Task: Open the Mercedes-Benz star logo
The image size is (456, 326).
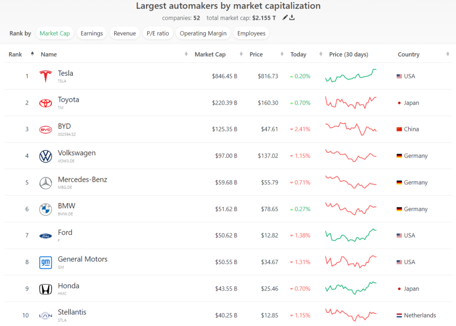Action: (x=46, y=183)
